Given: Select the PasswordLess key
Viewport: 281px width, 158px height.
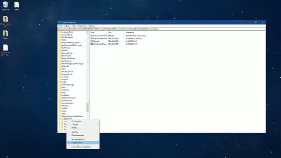Looking at the screenshot, I should [67, 74].
